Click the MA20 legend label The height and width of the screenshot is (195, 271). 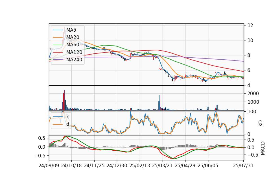pos(73,37)
